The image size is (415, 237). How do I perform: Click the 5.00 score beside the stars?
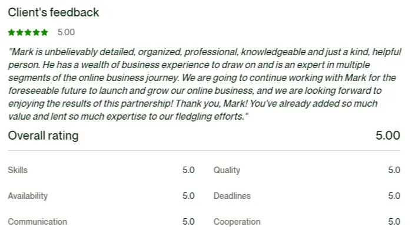point(66,32)
